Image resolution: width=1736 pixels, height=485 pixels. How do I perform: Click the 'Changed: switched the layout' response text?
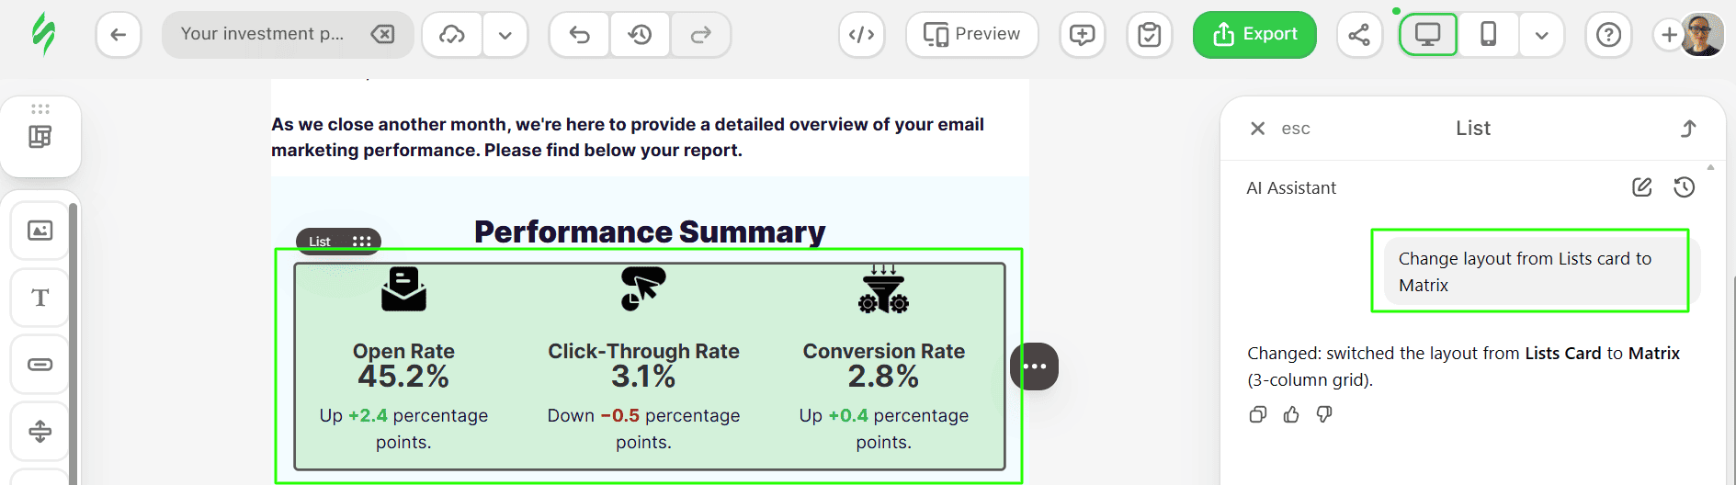pyautogui.click(x=1463, y=367)
